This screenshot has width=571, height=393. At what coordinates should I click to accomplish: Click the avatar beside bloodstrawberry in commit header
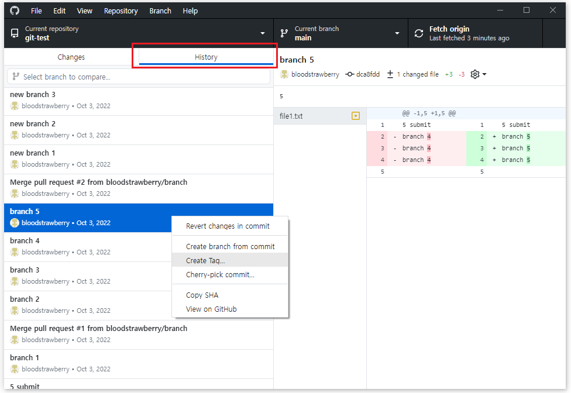tap(284, 74)
